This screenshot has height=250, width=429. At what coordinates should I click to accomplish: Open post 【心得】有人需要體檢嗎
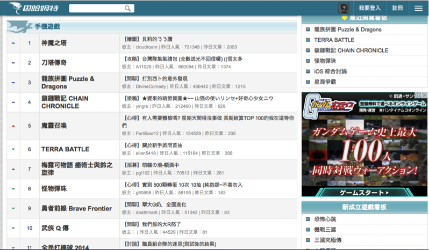(208, 122)
